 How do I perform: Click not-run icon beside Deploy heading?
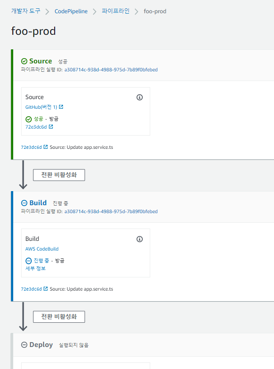pos(24,345)
